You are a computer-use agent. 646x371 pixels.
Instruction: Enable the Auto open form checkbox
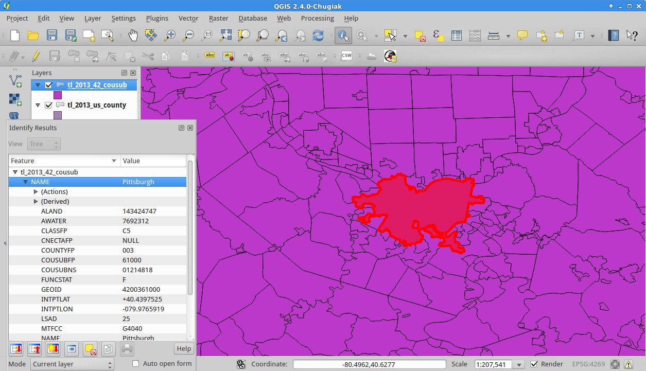(136, 364)
